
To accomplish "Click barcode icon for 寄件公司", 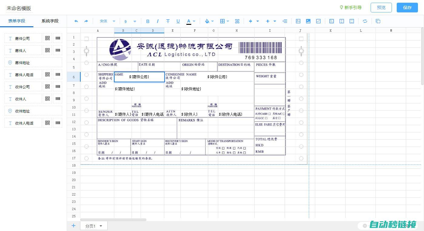I will [x=58, y=38].
